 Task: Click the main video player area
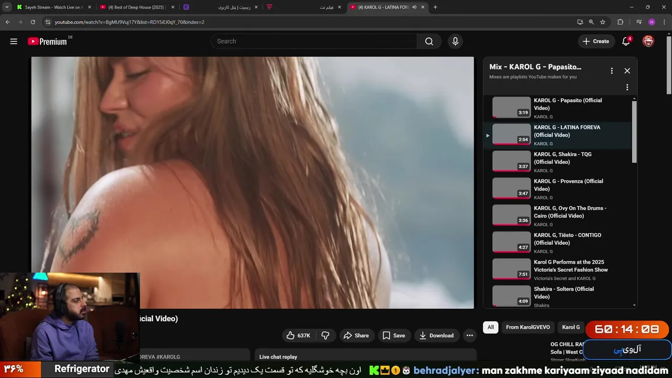click(253, 183)
